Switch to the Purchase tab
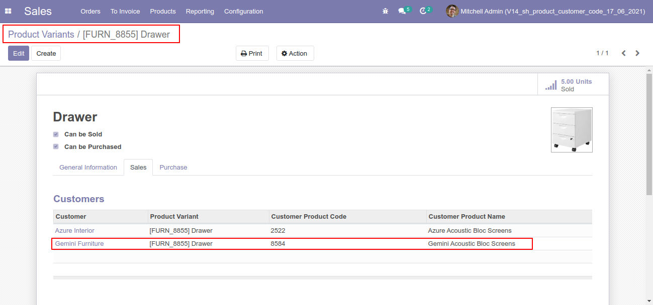The height and width of the screenshot is (305, 653). pyautogui.click(x=173, y=168)
